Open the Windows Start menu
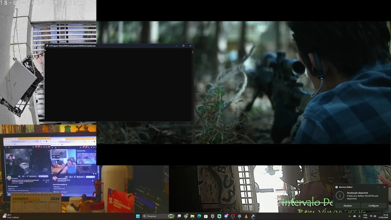 pos(138,216)
